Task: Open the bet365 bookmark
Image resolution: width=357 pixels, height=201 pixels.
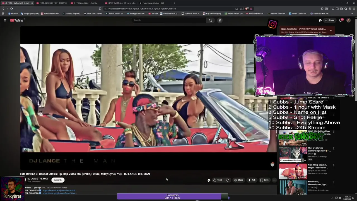Action: 234,13
